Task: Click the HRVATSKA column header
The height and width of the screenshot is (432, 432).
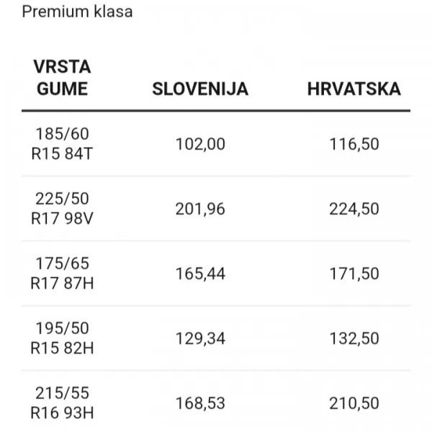Action: [x=354, y=89]
